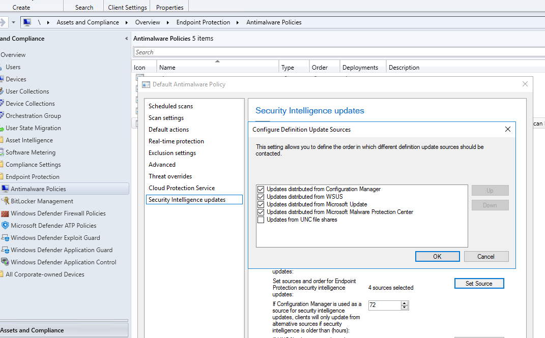Click the Software Metering icon

[2, 152]
